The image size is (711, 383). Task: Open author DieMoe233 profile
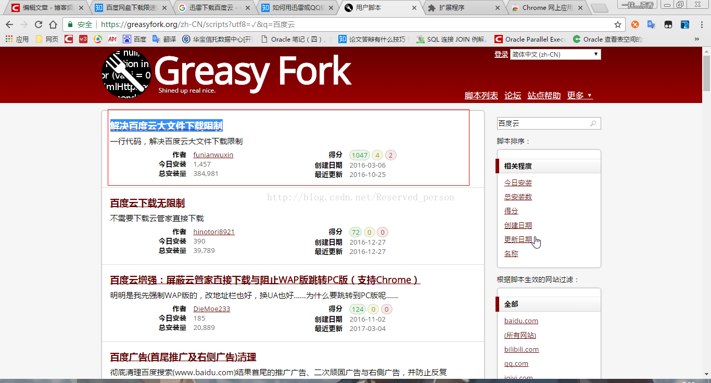[x=212, y=309]
